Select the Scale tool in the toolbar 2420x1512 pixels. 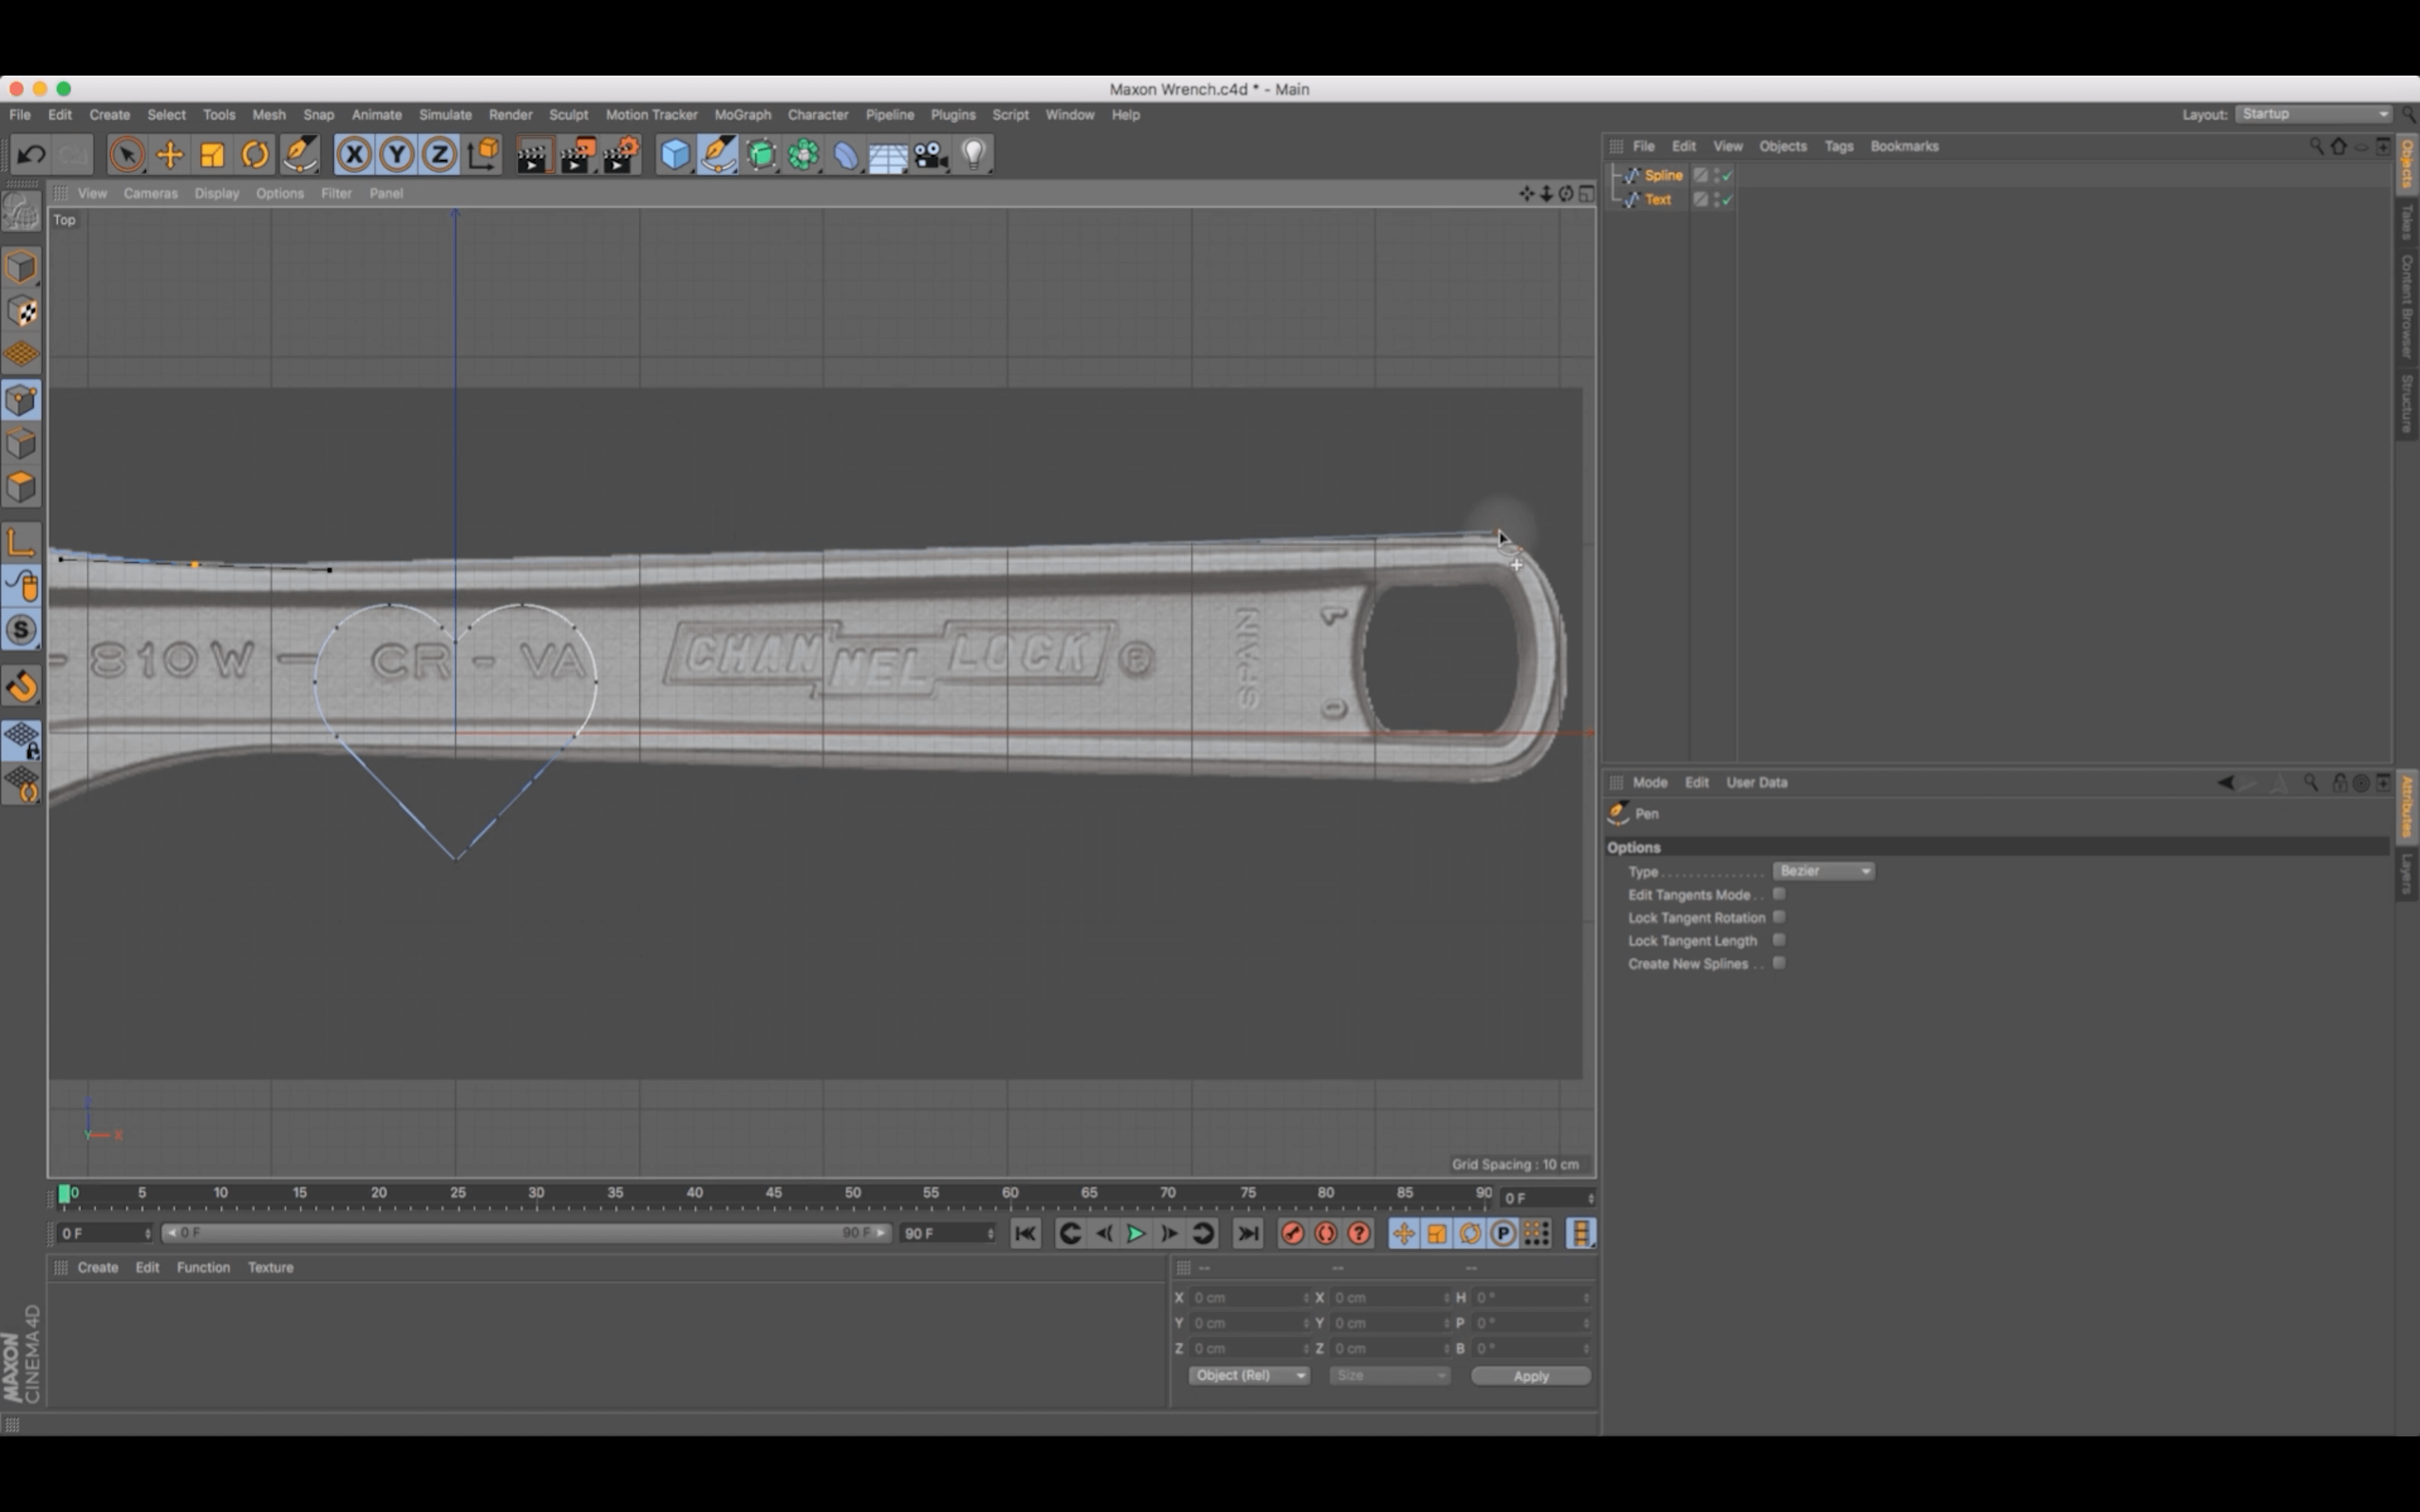[212, 154]
